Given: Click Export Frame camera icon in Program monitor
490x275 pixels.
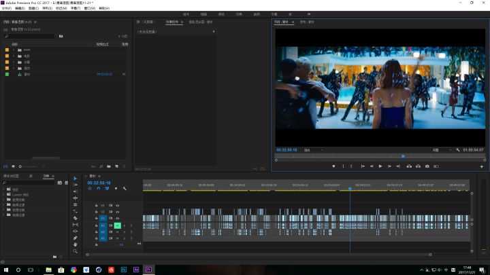Looking at the screenshot, I should click(427, 166).
